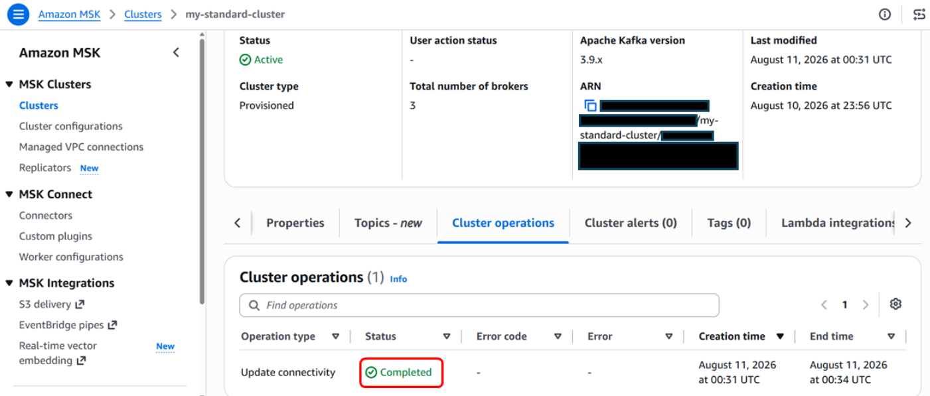Open the Topics - new tab
Image resolution: width=930 pixels, height=396 pixels.
[x=388, y=223]
